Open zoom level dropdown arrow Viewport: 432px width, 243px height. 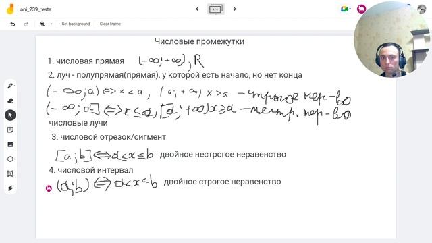point(51,24)
